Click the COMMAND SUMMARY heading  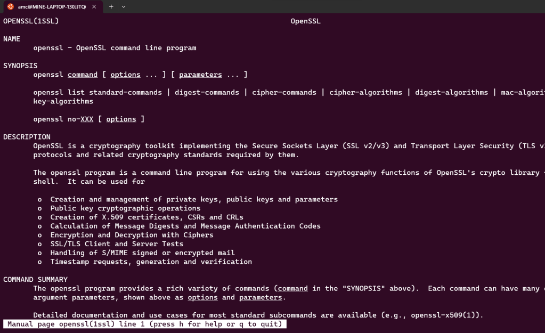pyautogui.click(x=35, y=280)
